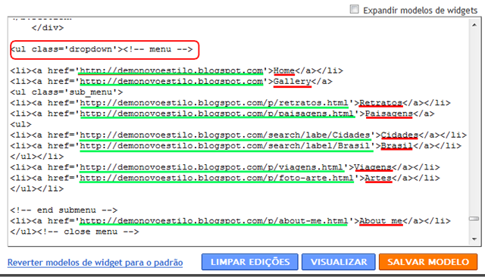The height and width of the screenshot is (277, 485).
Task: Click the URL in the Gallery list item
Action: (x=171, y=82)
